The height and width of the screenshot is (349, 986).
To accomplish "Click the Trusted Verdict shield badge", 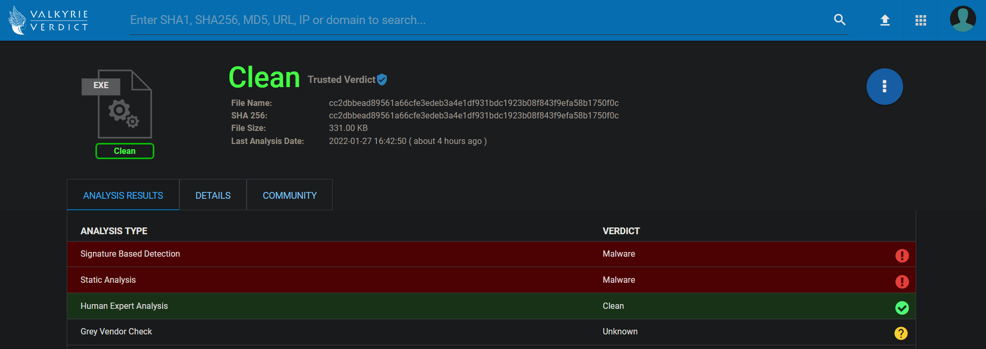I will pos(382,79).
